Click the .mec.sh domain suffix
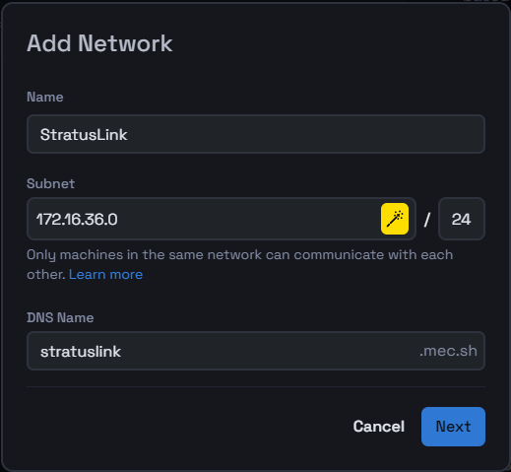The width and height of the screenshot is (511, 472). tap(448, 351)
